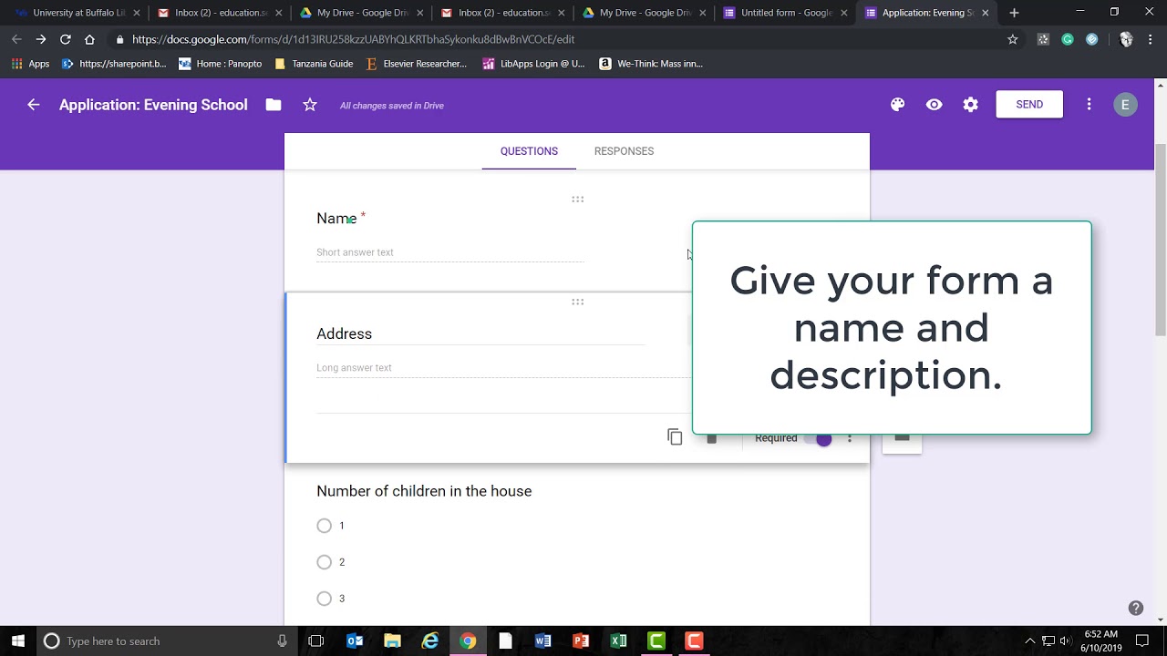Image resolution: width=1167 pixels, height=656 pixels.
Task: Open the help question mark button
Action: 1135,608
